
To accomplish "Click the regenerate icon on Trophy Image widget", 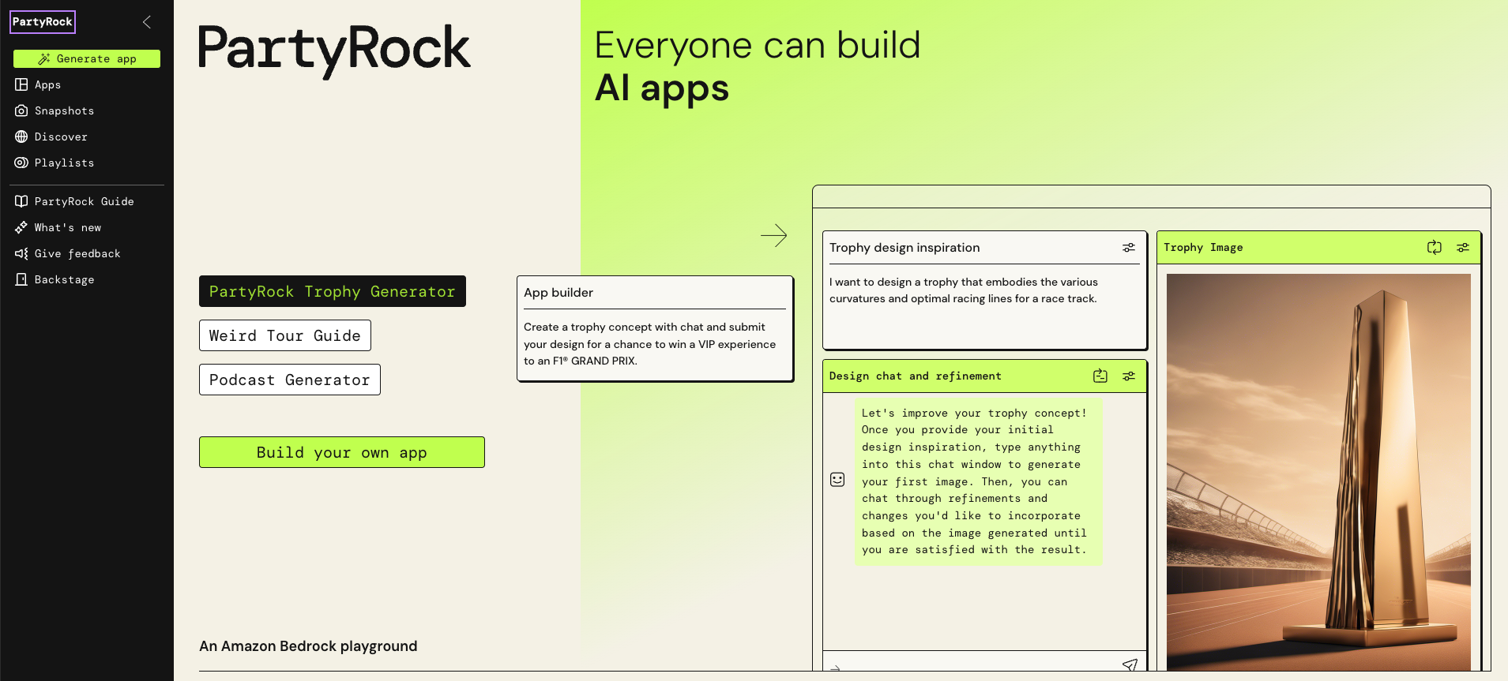I will (x=1435, y=248).
